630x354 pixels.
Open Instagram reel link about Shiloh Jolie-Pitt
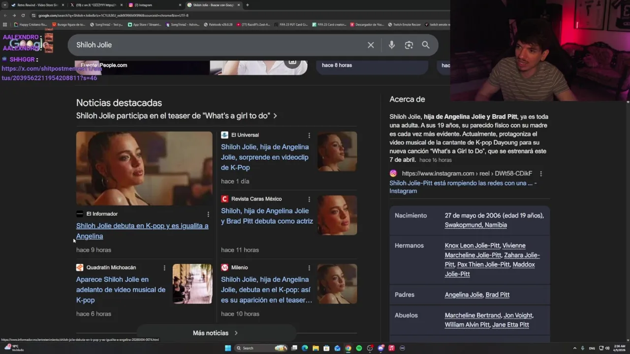pos(463,187)
